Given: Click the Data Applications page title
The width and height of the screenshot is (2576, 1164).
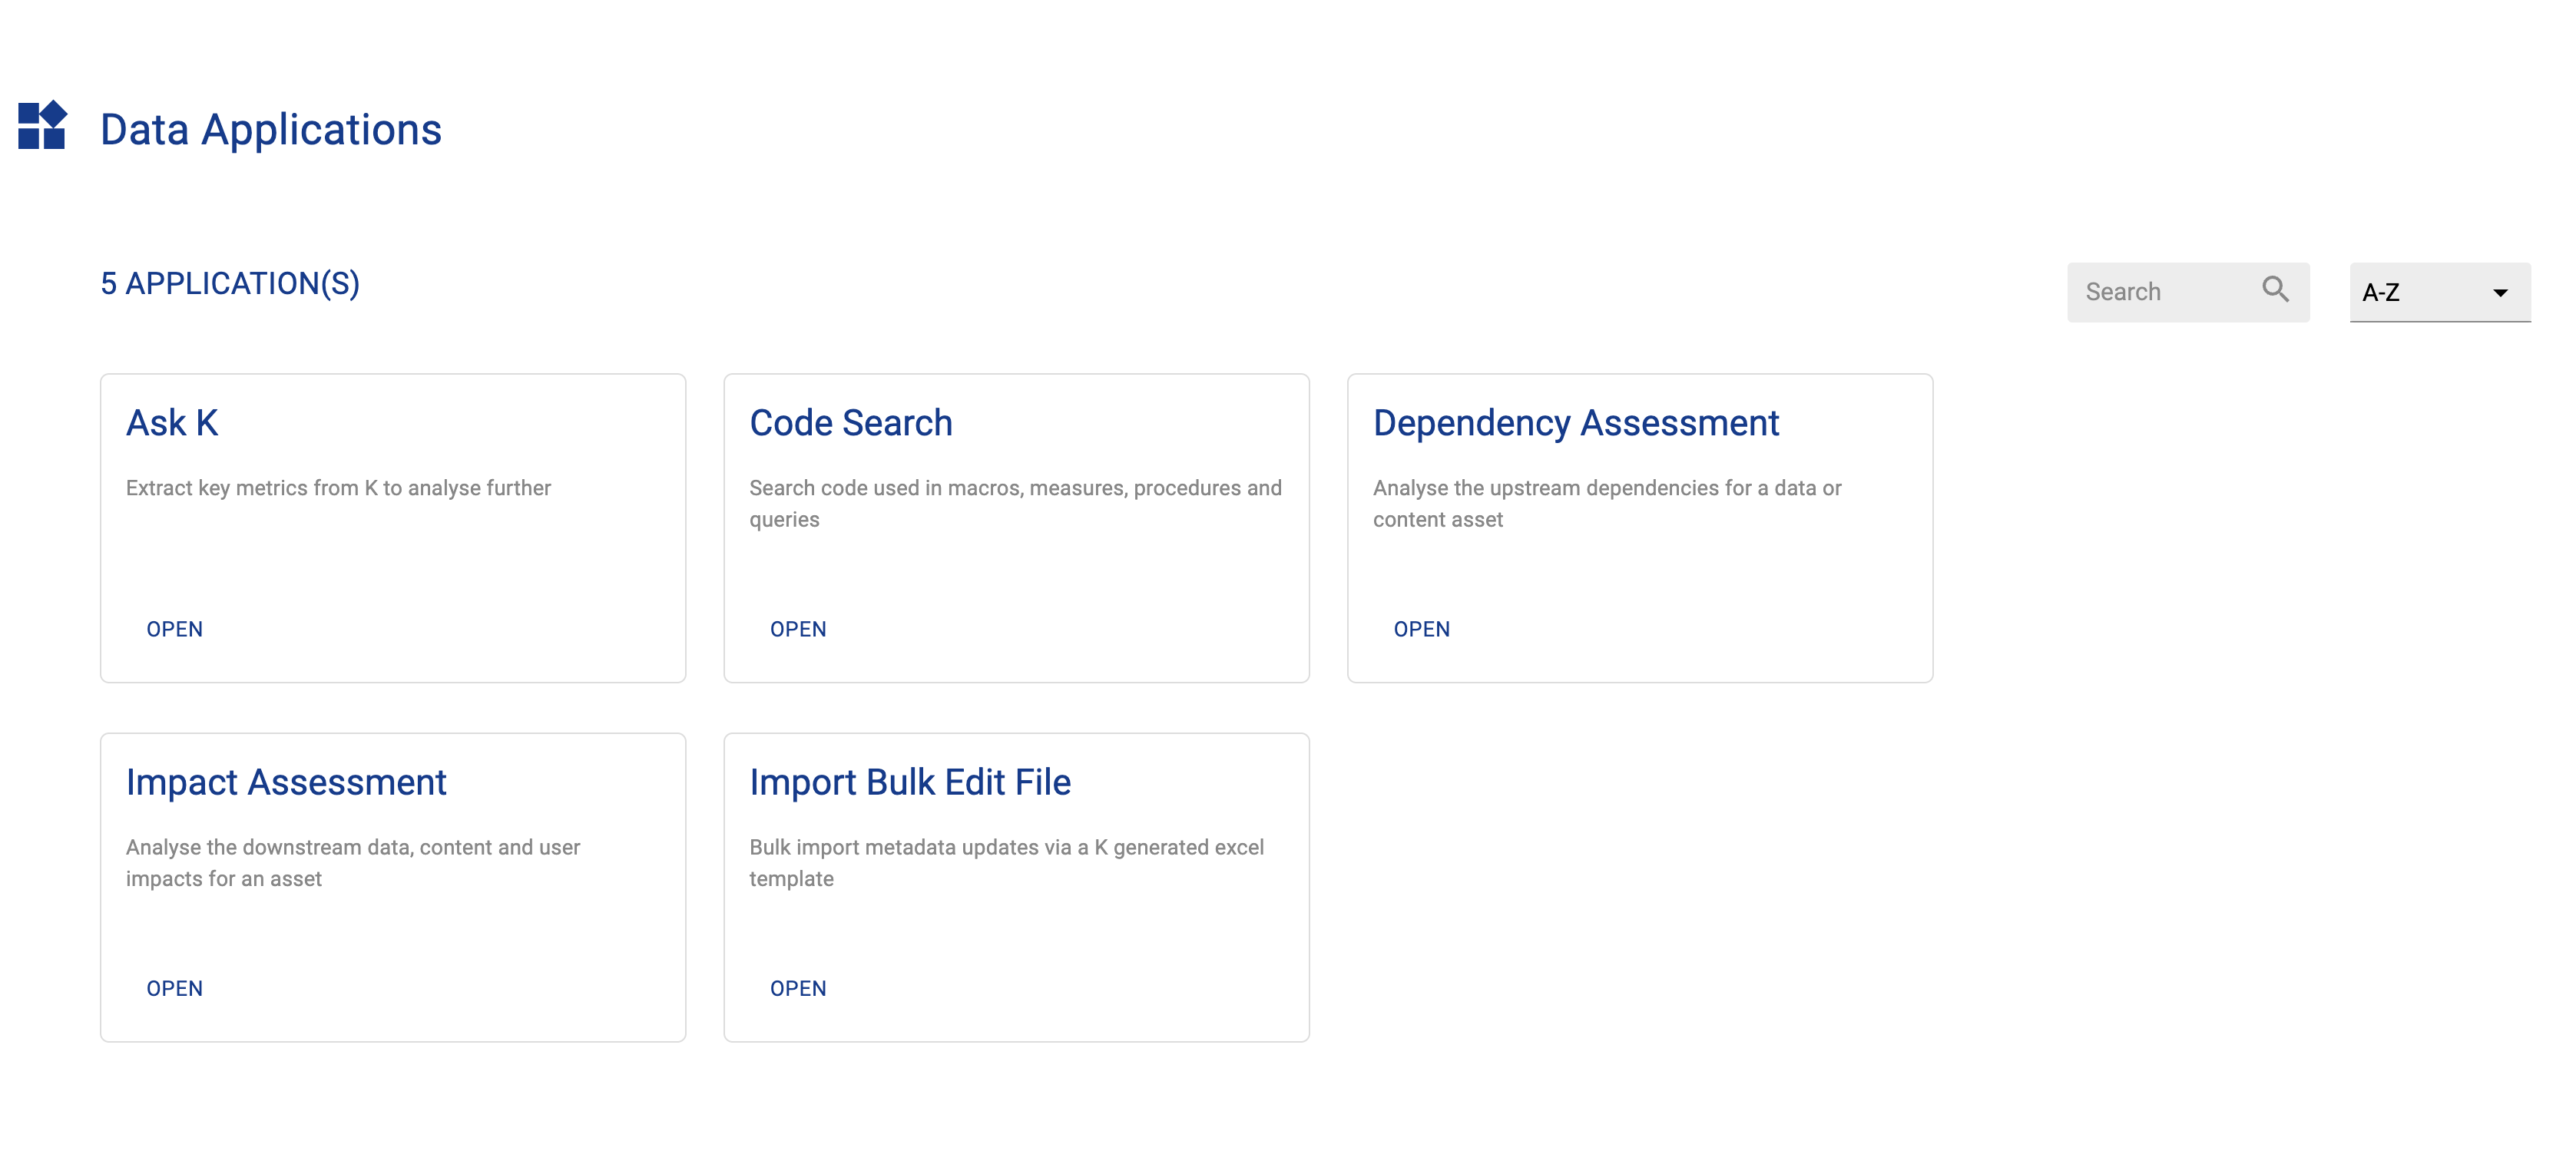Looking at the screenshot, I should (x=270, y=128).
